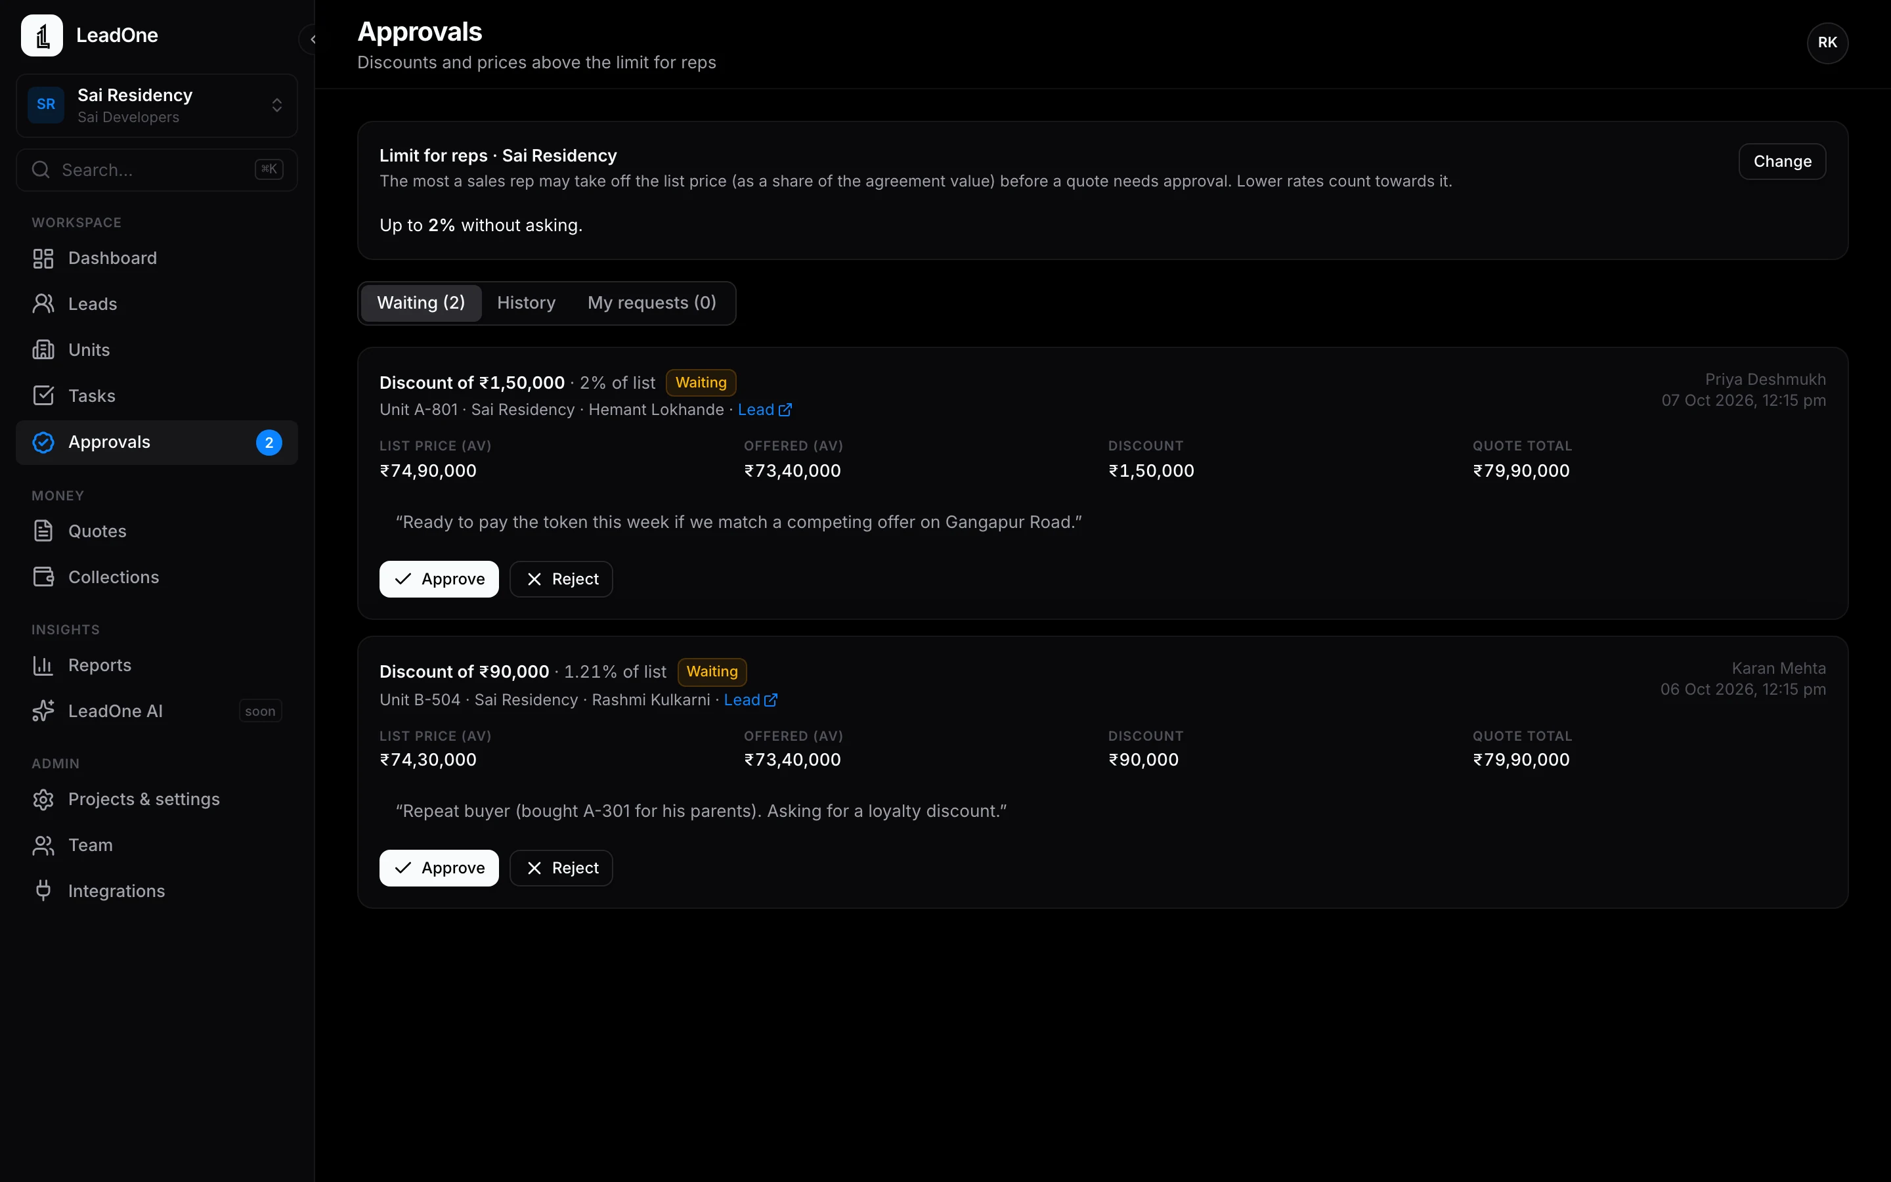Open the Dashboard grid icon

[43, 259]
